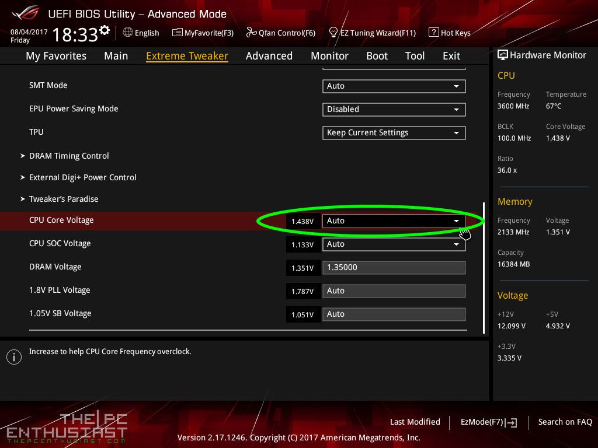Image resolution: width=598 pixels, height=448 pixels.
Task: Go to the Advanced tab
Action: click(269, 56)
